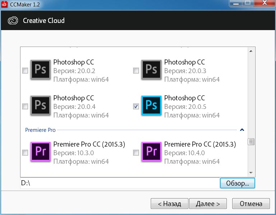Enable the Photoshop CC 20.0.2 checkbox
The width and height of the screenshot is (276, 215).
(x=25, y=71)
